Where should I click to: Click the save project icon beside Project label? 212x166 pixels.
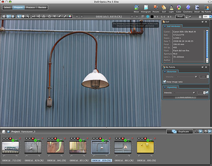[8, 131]
